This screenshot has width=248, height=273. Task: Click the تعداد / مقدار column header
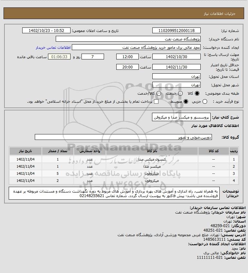pos(58,151)
